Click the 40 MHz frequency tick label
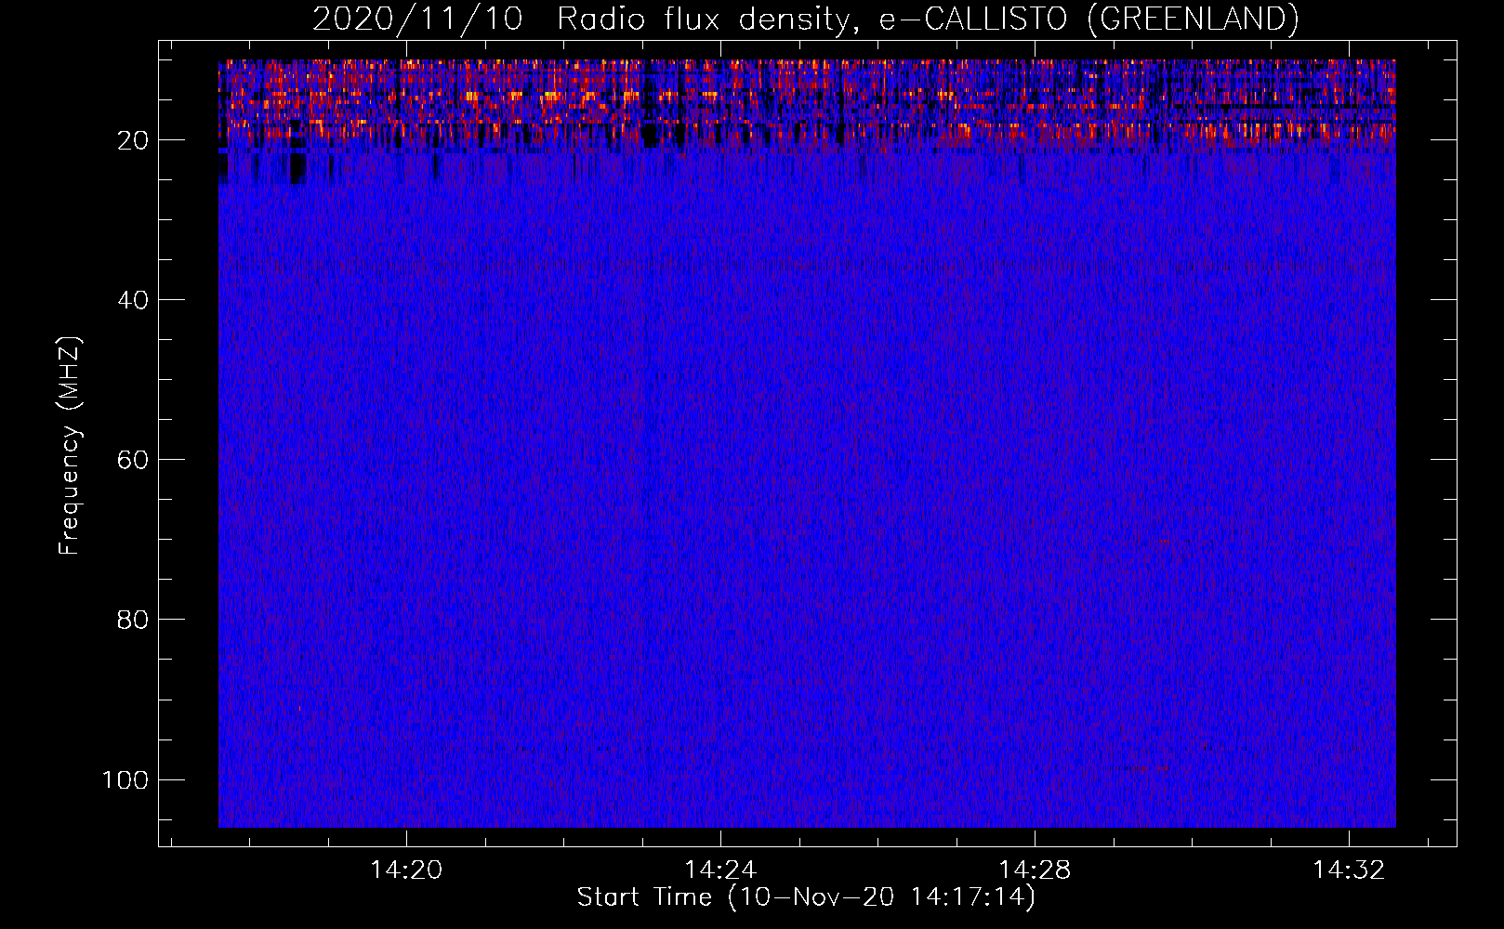The image size is (1504, 929). pos(133,300)
